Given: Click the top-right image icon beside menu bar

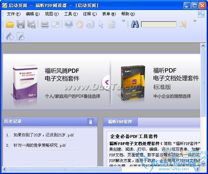Looking at the screenshot, I should [x=201, y=14].
